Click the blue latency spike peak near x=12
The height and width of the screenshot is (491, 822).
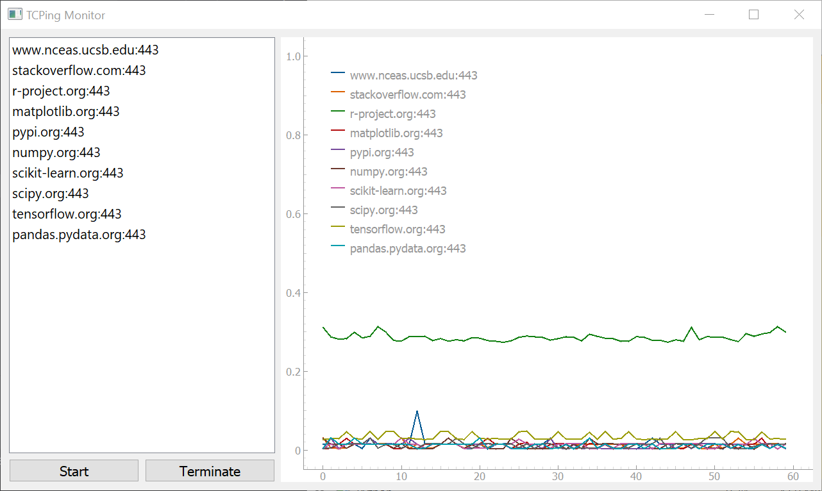[x=417, y=412]
